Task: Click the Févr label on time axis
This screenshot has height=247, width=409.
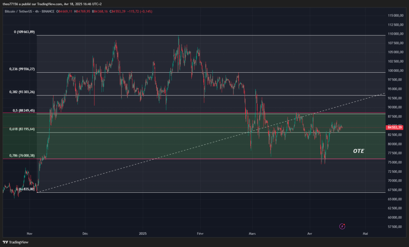Action: [x=200, y=233]
